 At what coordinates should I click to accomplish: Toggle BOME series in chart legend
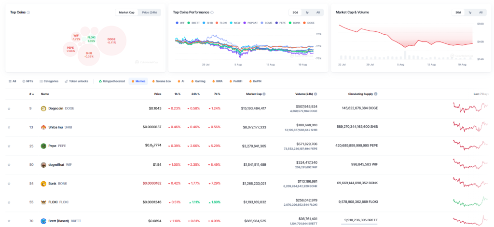point(265,23)
